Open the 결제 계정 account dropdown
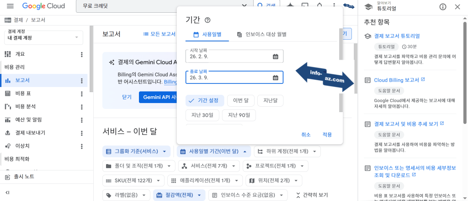468x201 pixels. point(43,37)
